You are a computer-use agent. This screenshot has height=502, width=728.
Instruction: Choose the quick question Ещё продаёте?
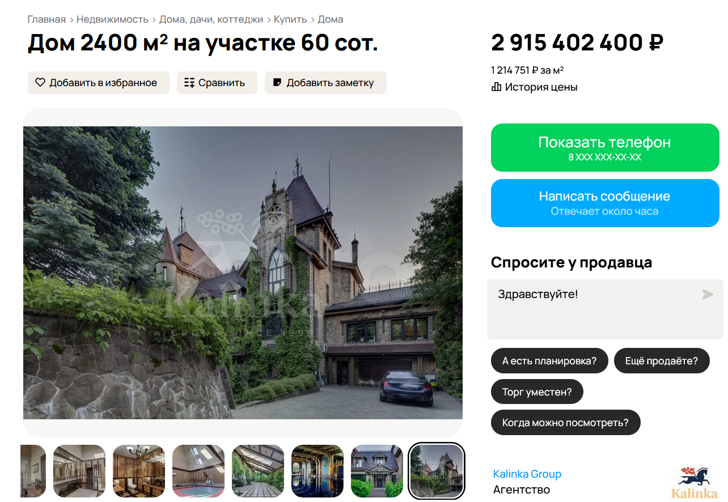point(662,361)
